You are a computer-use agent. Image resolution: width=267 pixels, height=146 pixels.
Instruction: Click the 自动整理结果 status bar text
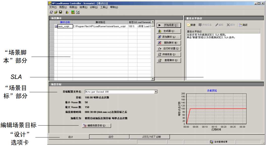[x=221, y=142]
